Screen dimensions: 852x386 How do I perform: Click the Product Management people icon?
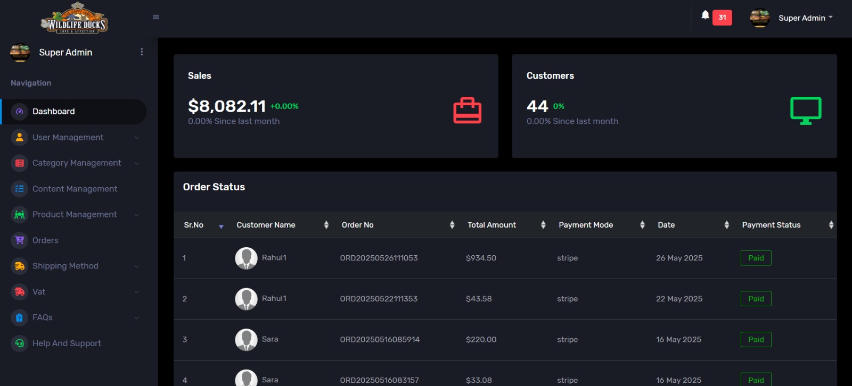(x=20, y=215)
